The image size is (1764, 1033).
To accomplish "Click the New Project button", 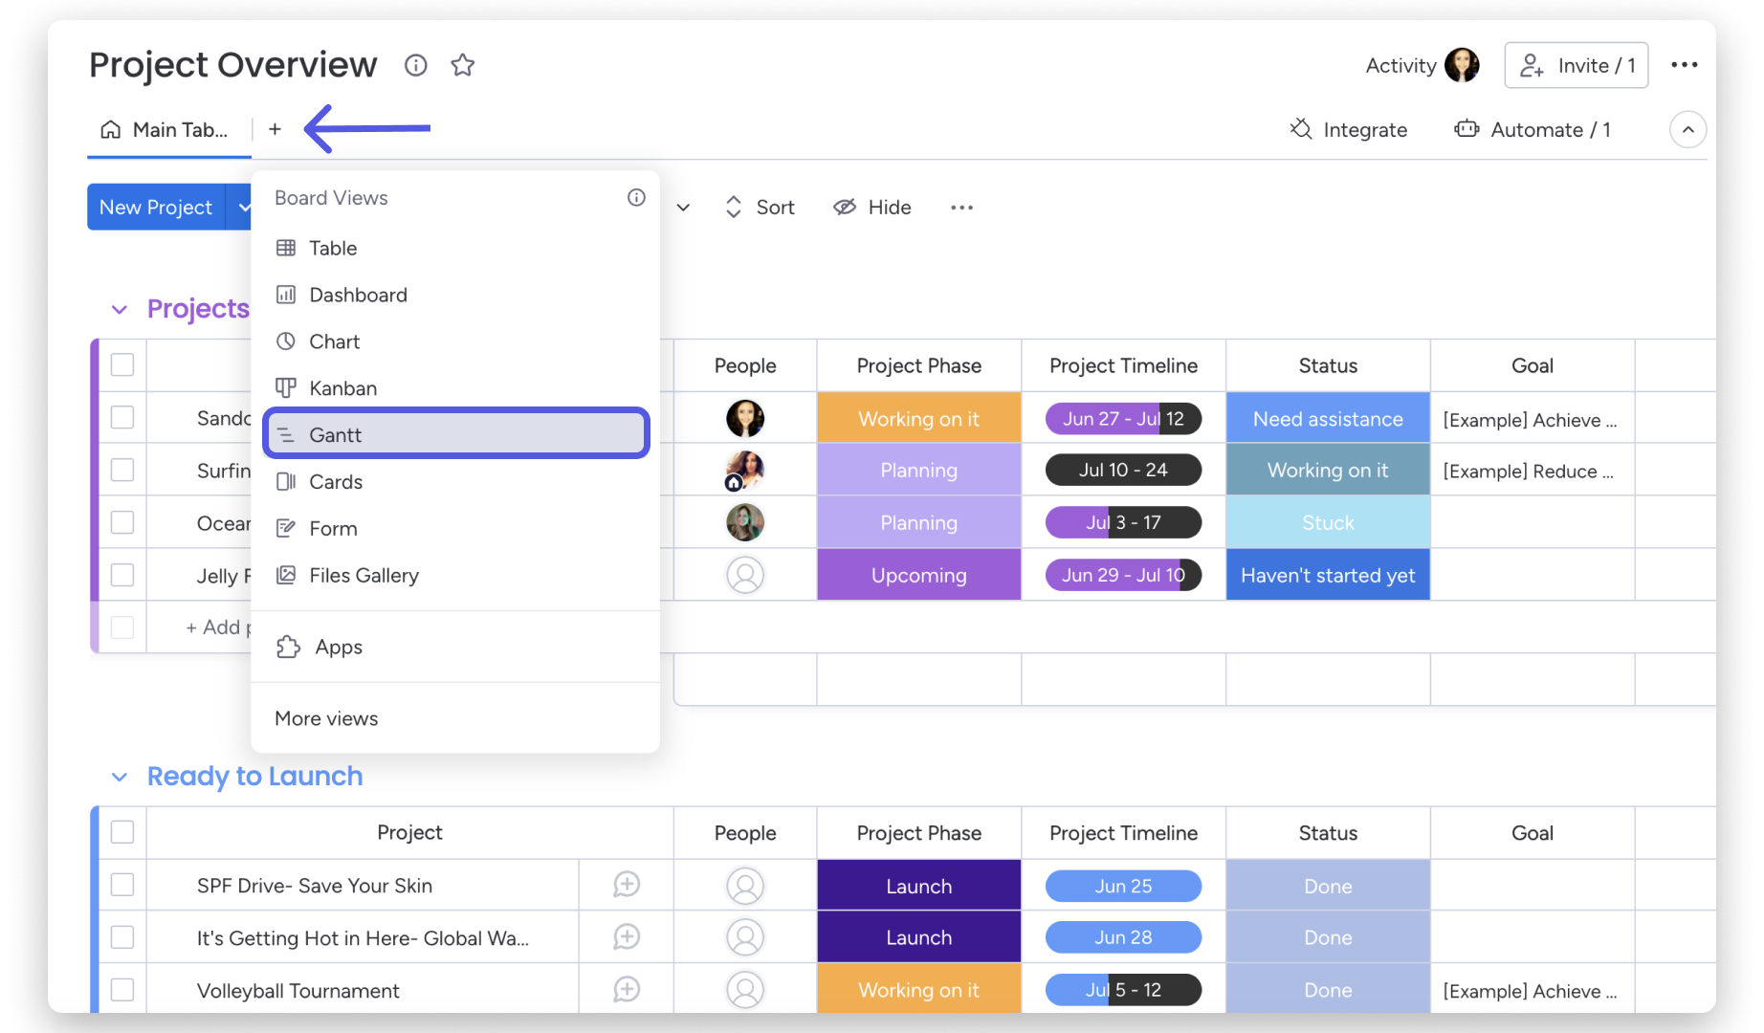I will pyautogui.click(x=156, y=208).
